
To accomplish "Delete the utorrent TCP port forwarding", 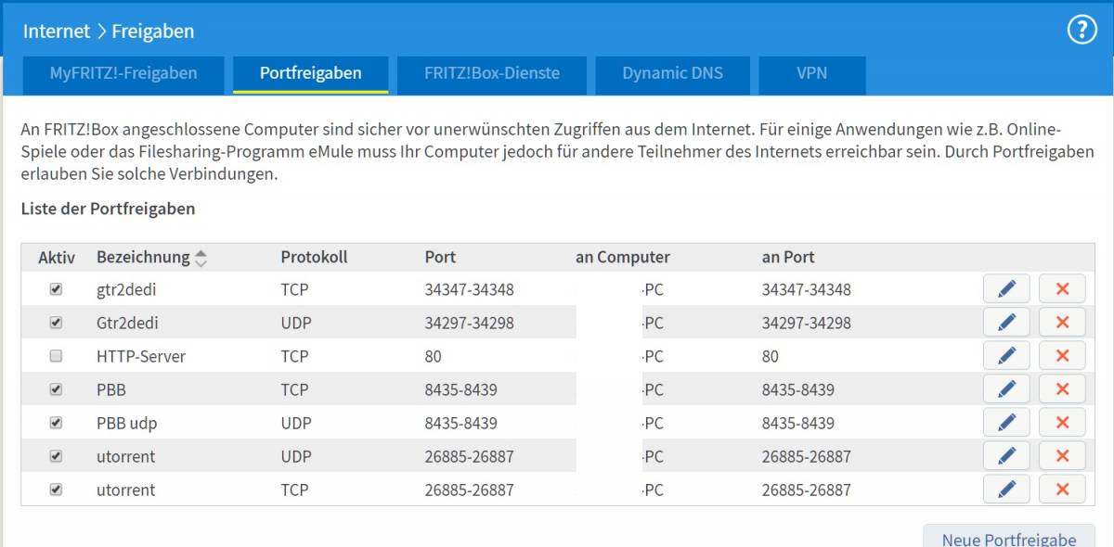I will 1062,490.
